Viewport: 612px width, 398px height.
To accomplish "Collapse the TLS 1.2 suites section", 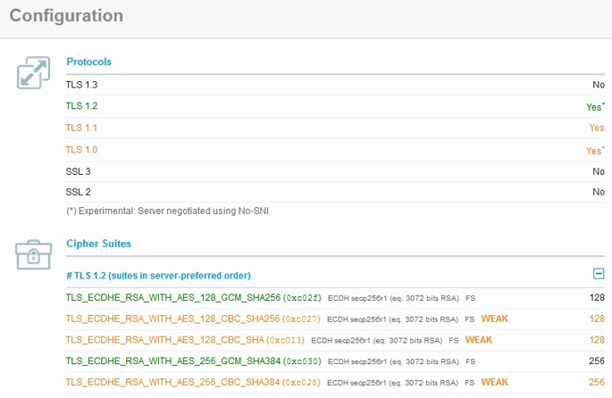I will coord(599,276).
